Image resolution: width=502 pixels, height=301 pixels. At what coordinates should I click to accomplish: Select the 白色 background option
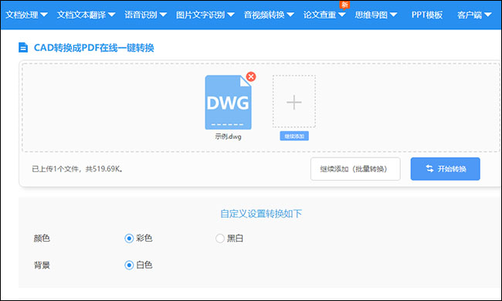coord(129,265)
